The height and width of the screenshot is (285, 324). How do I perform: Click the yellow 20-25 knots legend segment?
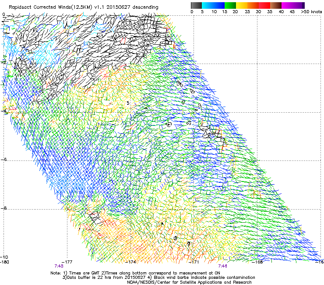pyautogui.click(x=242, y=5)
